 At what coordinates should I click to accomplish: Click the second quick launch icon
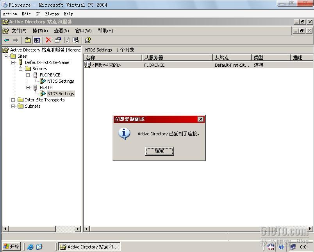(x=39, y=247)
